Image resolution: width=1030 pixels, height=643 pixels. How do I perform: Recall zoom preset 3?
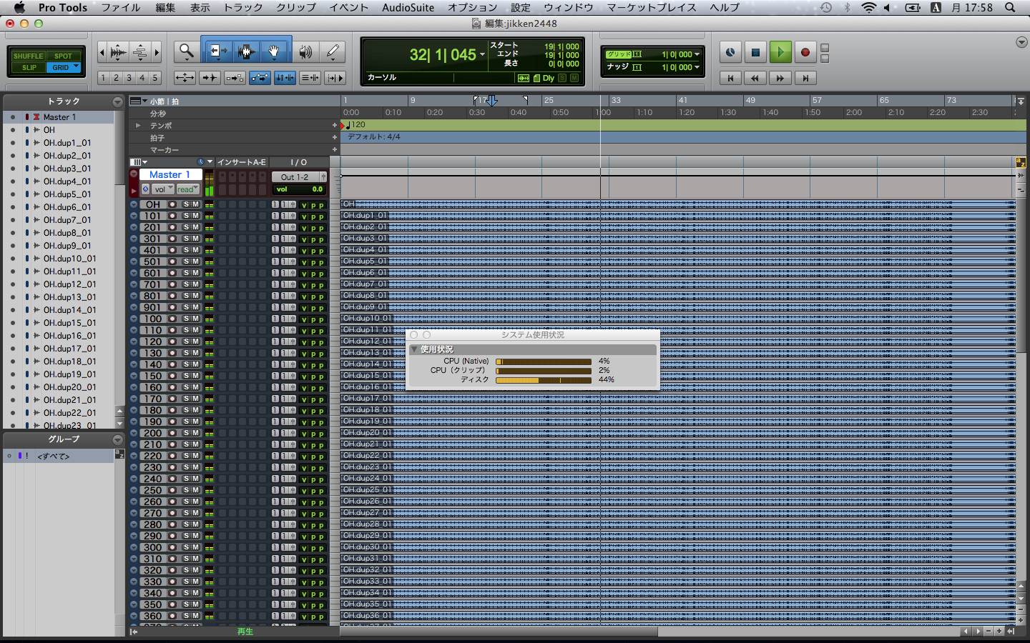[x=129, y=78]
